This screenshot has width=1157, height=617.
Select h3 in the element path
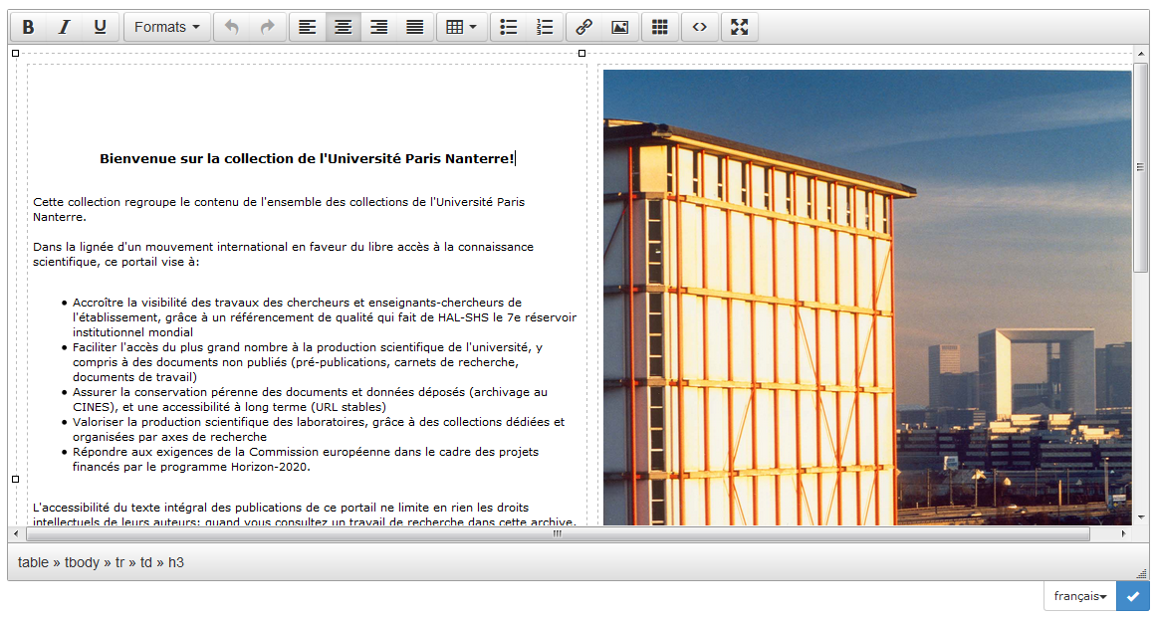[175, 562]
